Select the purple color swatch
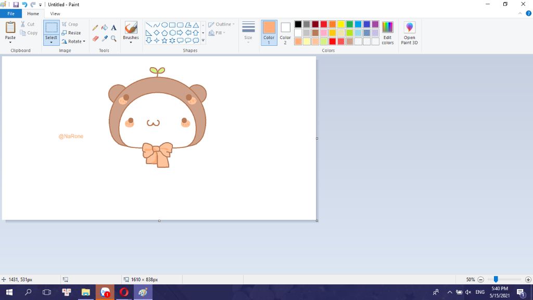Screen dimensions: 533x300 point(375,24)
